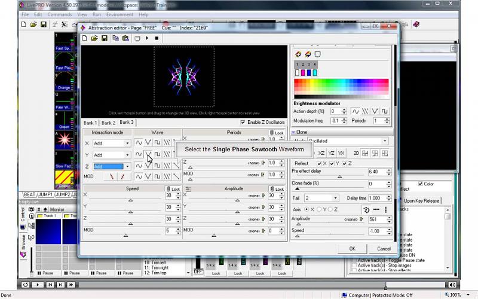Open Tail value dropdown
This screenshot has width=478, height=299.
coord(335,198)
